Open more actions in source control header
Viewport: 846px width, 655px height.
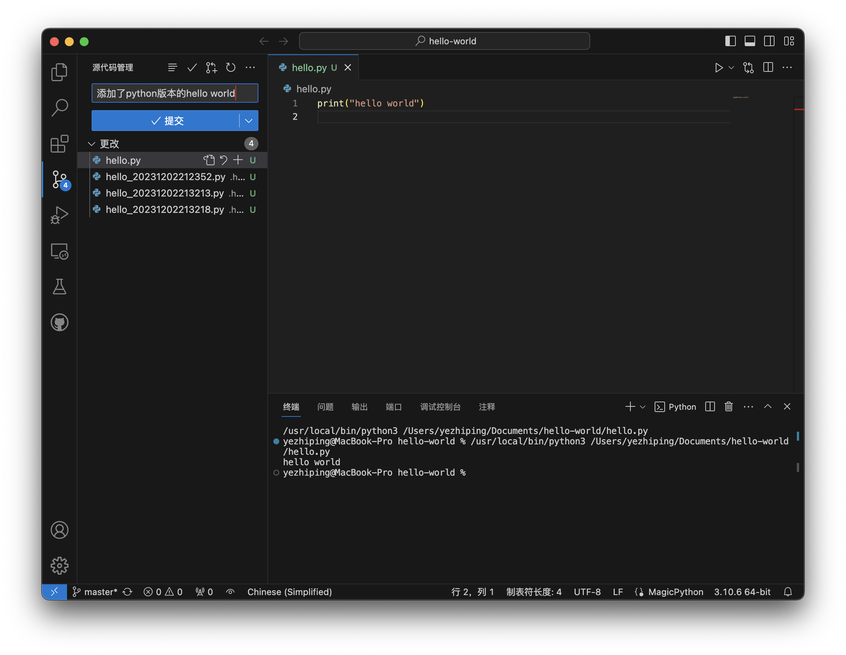coord(250,68)
